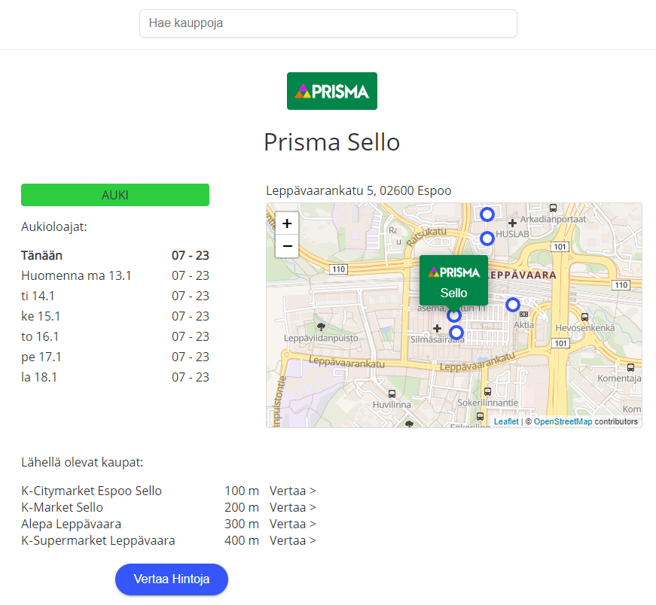This screenshot has width=656, height=605.
Task: Select the blue store marker beside HUSLAB
Action: (x=487, y=239)
